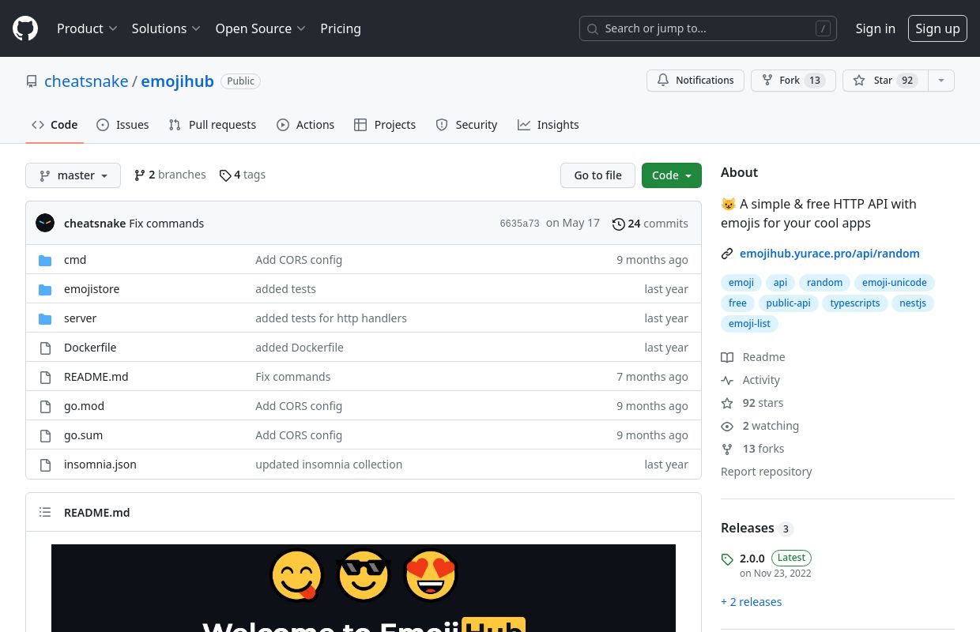Viewport: 980px width, 632px height.
Task: Open commit hash 6635a73
Action: pos(519,224)
